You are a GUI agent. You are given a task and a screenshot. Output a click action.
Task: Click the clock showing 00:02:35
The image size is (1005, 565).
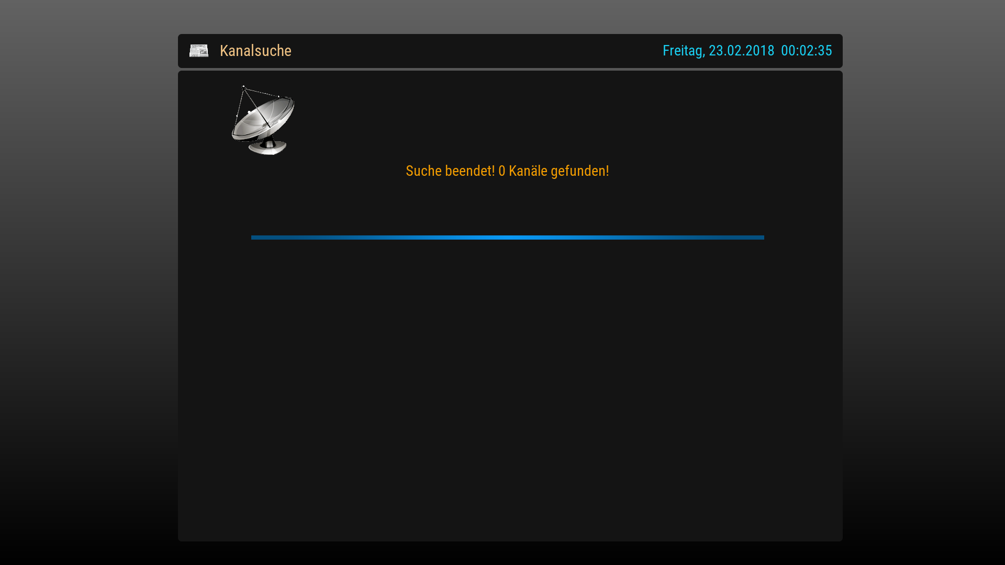(x=806, y=51)
